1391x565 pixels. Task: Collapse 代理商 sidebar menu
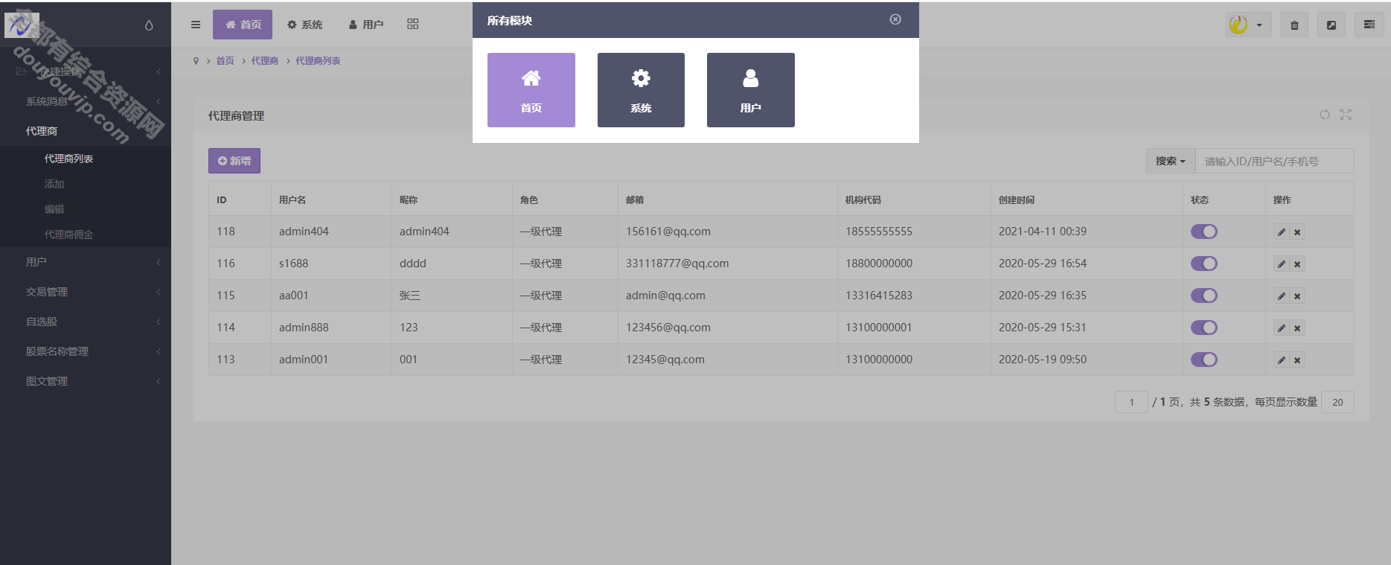click(86, 131)
